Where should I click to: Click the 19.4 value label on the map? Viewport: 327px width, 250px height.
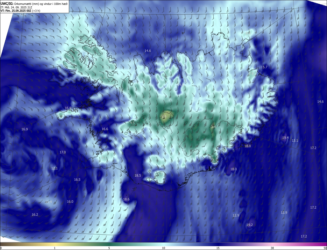point(285,138)
